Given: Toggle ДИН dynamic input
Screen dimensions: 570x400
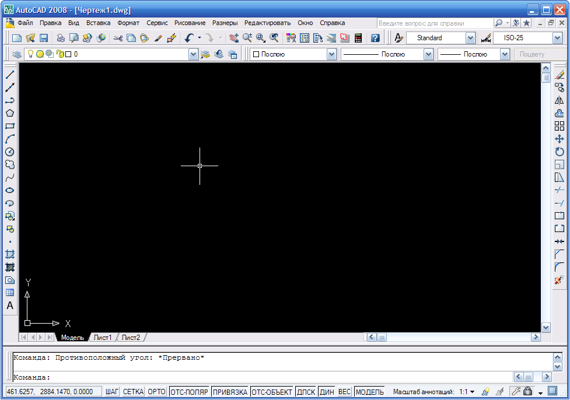Looking at the screenshot, I should click(327, 392).
